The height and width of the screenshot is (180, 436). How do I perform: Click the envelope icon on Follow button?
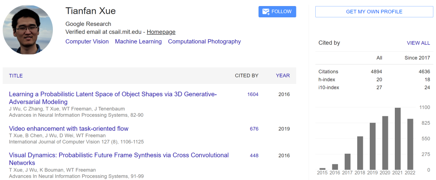(266, 12)
